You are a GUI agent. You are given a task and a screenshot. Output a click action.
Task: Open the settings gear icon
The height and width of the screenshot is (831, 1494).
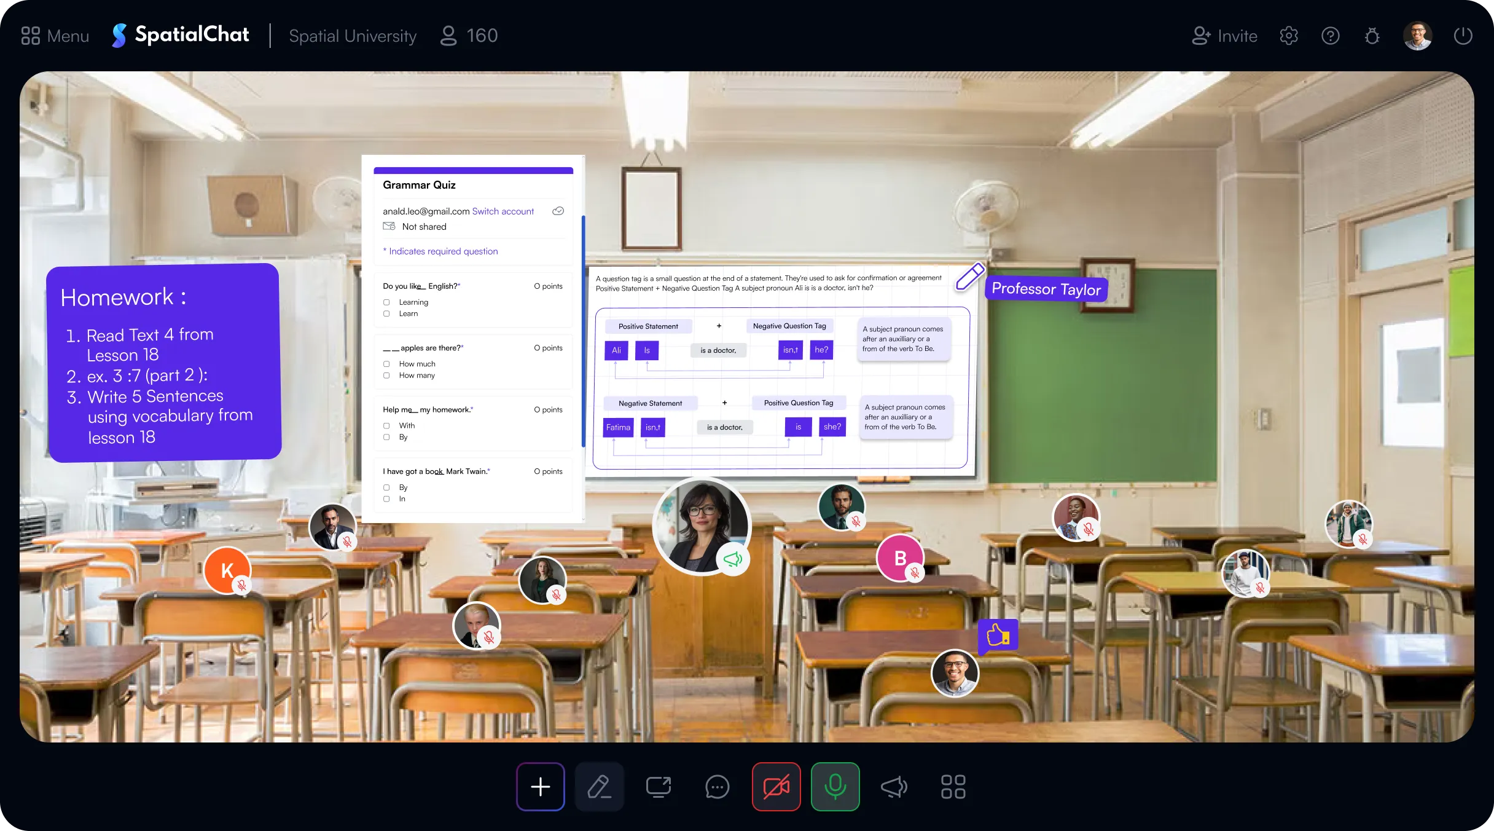point(1289,36)
